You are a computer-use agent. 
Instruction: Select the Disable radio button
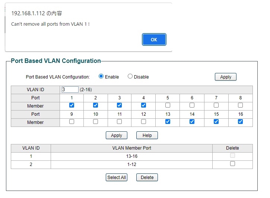(x=130, y=76)
